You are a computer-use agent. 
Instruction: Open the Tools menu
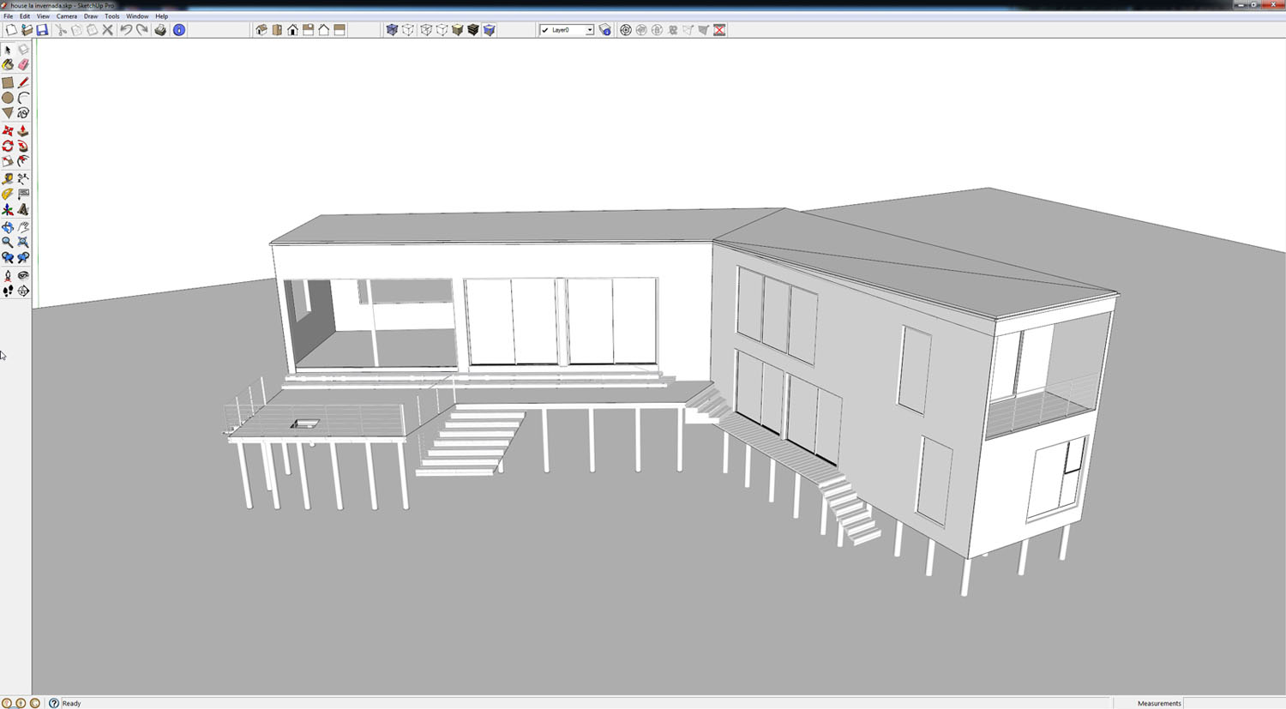tap(111, 16)
